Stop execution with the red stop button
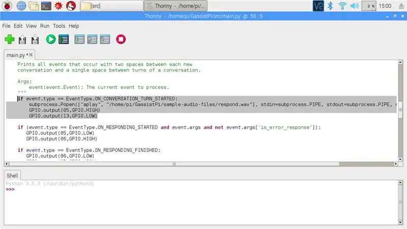The image size is (407, 229). 121,40
